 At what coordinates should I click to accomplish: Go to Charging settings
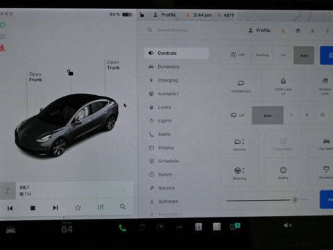(x=163, y=81)
